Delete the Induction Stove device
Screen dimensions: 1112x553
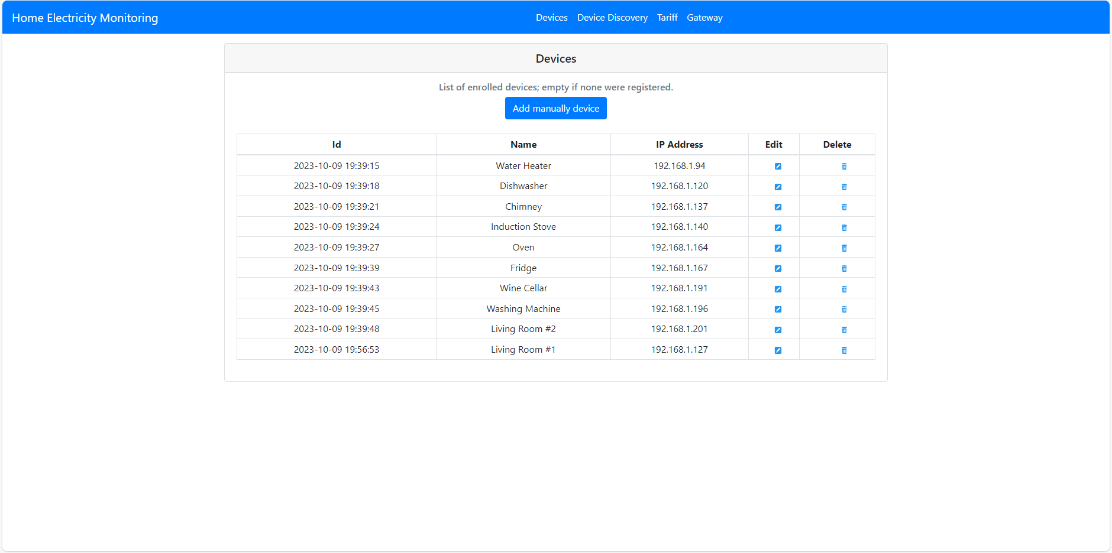(x=845, y=227)
